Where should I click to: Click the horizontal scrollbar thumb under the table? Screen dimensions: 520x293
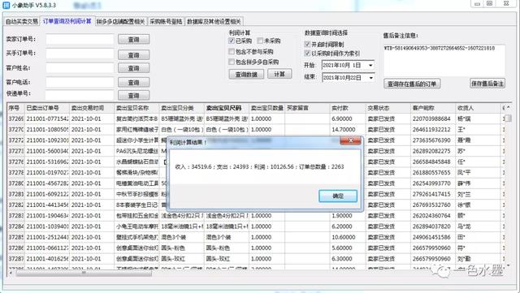tap(84, 274)
